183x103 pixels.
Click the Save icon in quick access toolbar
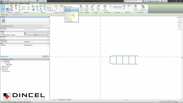tap(8, 1)
